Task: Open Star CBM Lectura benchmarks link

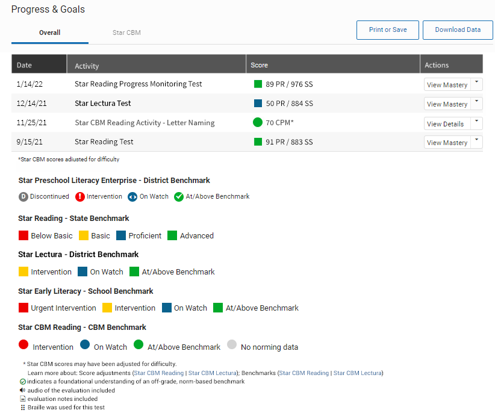Action: coord(357,373)
